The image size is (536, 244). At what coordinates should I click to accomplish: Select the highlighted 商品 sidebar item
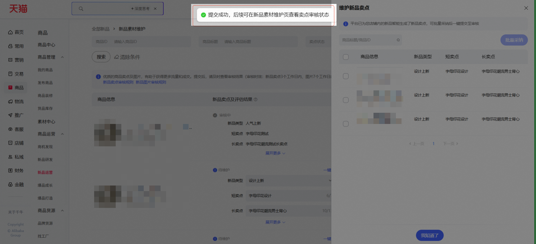[x=16, y=88]
